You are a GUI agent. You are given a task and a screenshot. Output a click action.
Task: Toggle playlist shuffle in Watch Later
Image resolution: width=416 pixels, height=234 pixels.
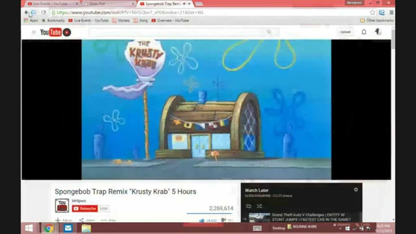259,206
